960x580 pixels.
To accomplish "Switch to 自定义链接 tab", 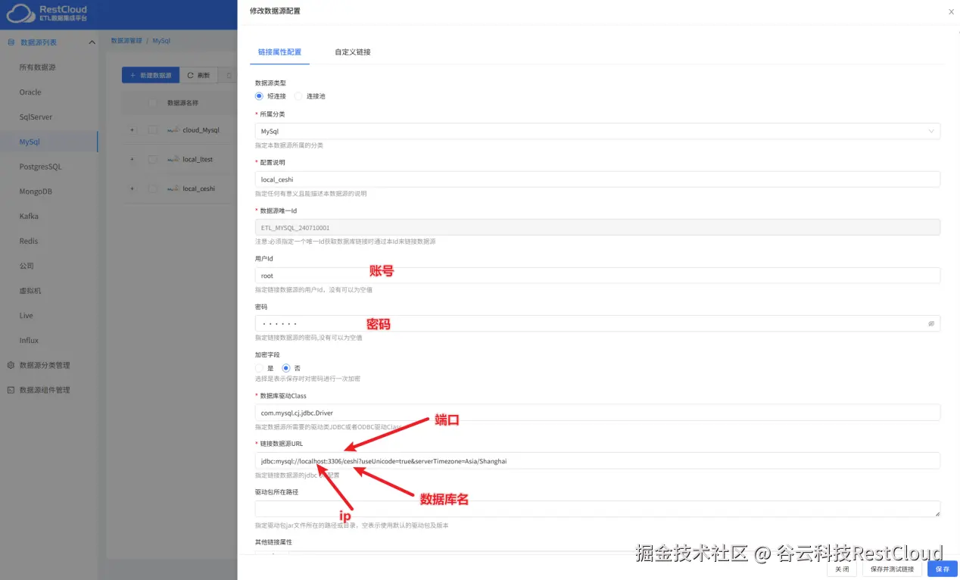I will point(353,52).
